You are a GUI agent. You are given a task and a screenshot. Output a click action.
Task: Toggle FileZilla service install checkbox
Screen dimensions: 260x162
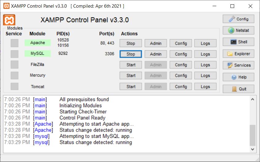[14, 65]
